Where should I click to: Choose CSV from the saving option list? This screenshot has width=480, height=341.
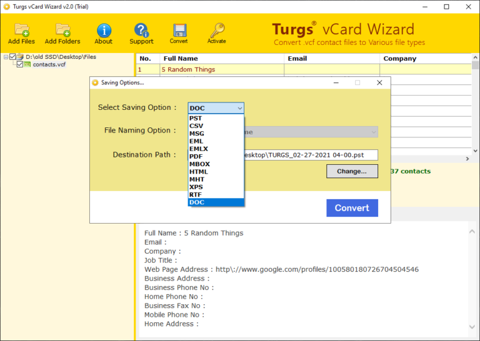[216, 126]
